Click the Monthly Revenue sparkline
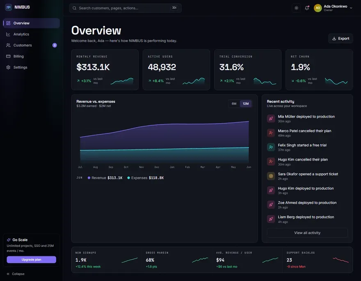 [122, 81]
